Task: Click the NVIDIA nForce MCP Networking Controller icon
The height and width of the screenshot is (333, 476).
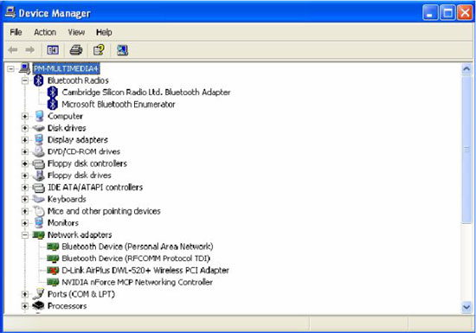Action: click(x=53, y=282)
